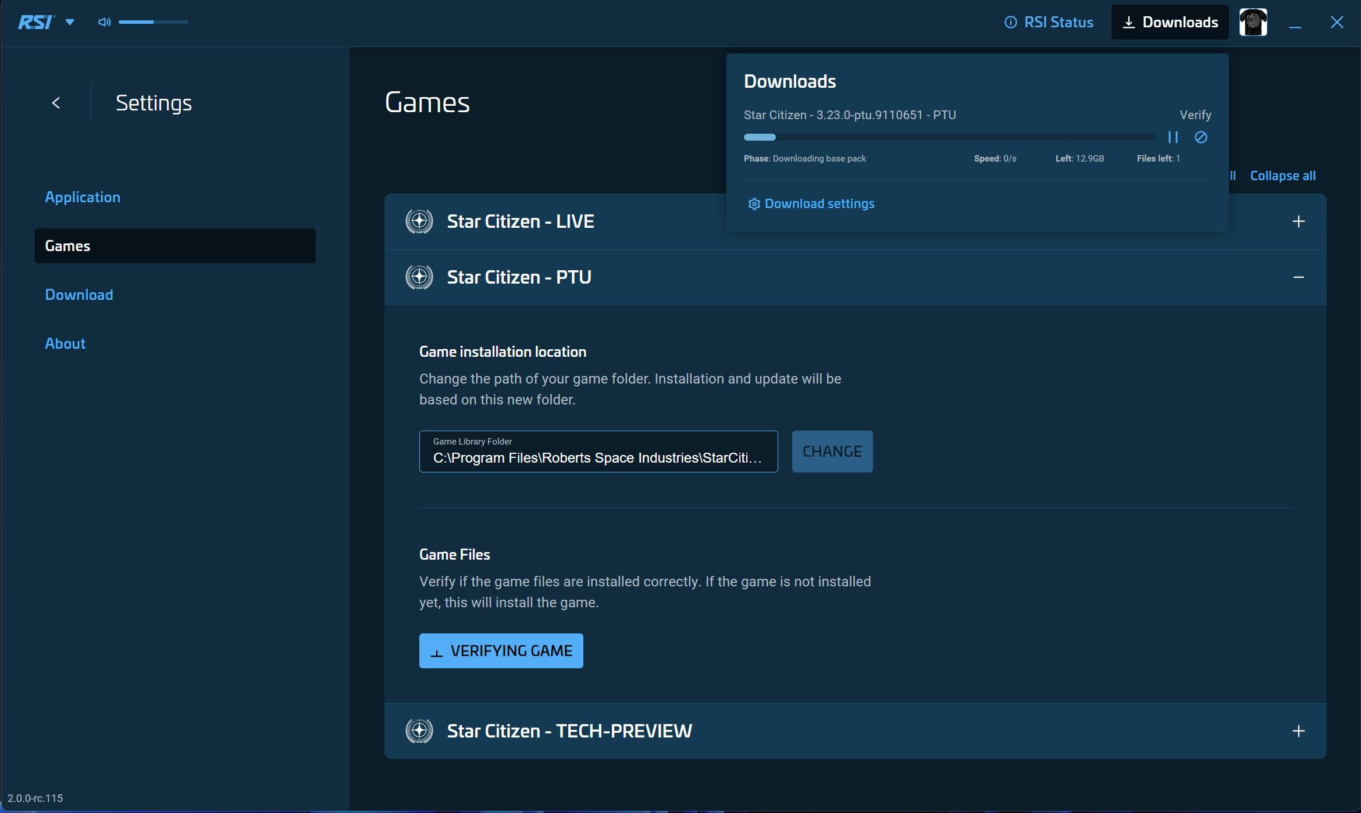1361x813 pixels.
Task: Open the user avatar profile menu
Action: coord(1253,22)
